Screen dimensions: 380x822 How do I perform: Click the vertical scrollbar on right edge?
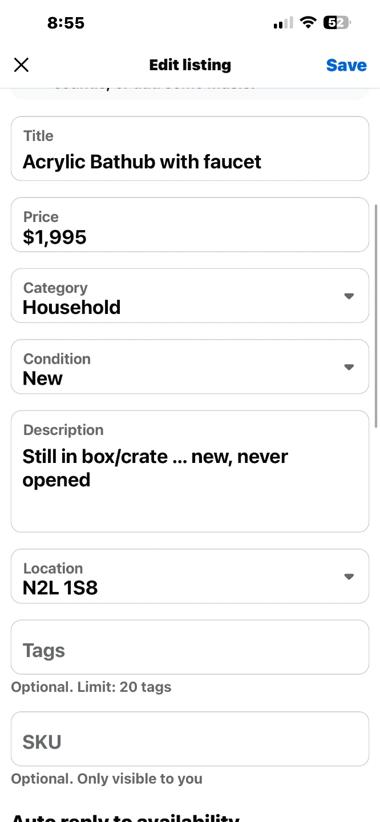pyautogui.click(x=375, y=315)
